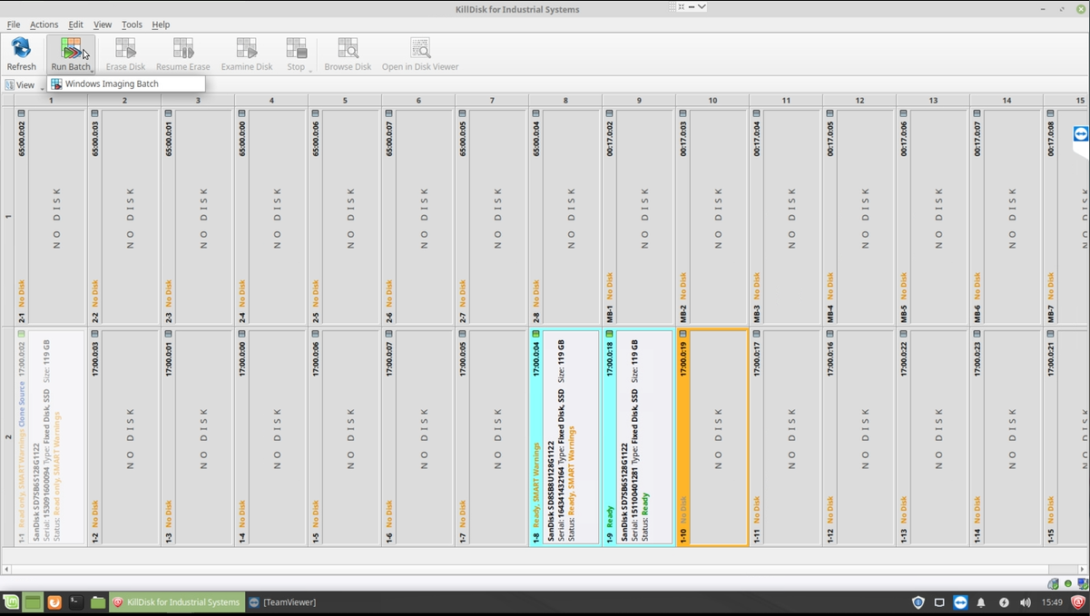Click horizontal scrollbar left arrow
1090x616 pixels.
(6, 569)
